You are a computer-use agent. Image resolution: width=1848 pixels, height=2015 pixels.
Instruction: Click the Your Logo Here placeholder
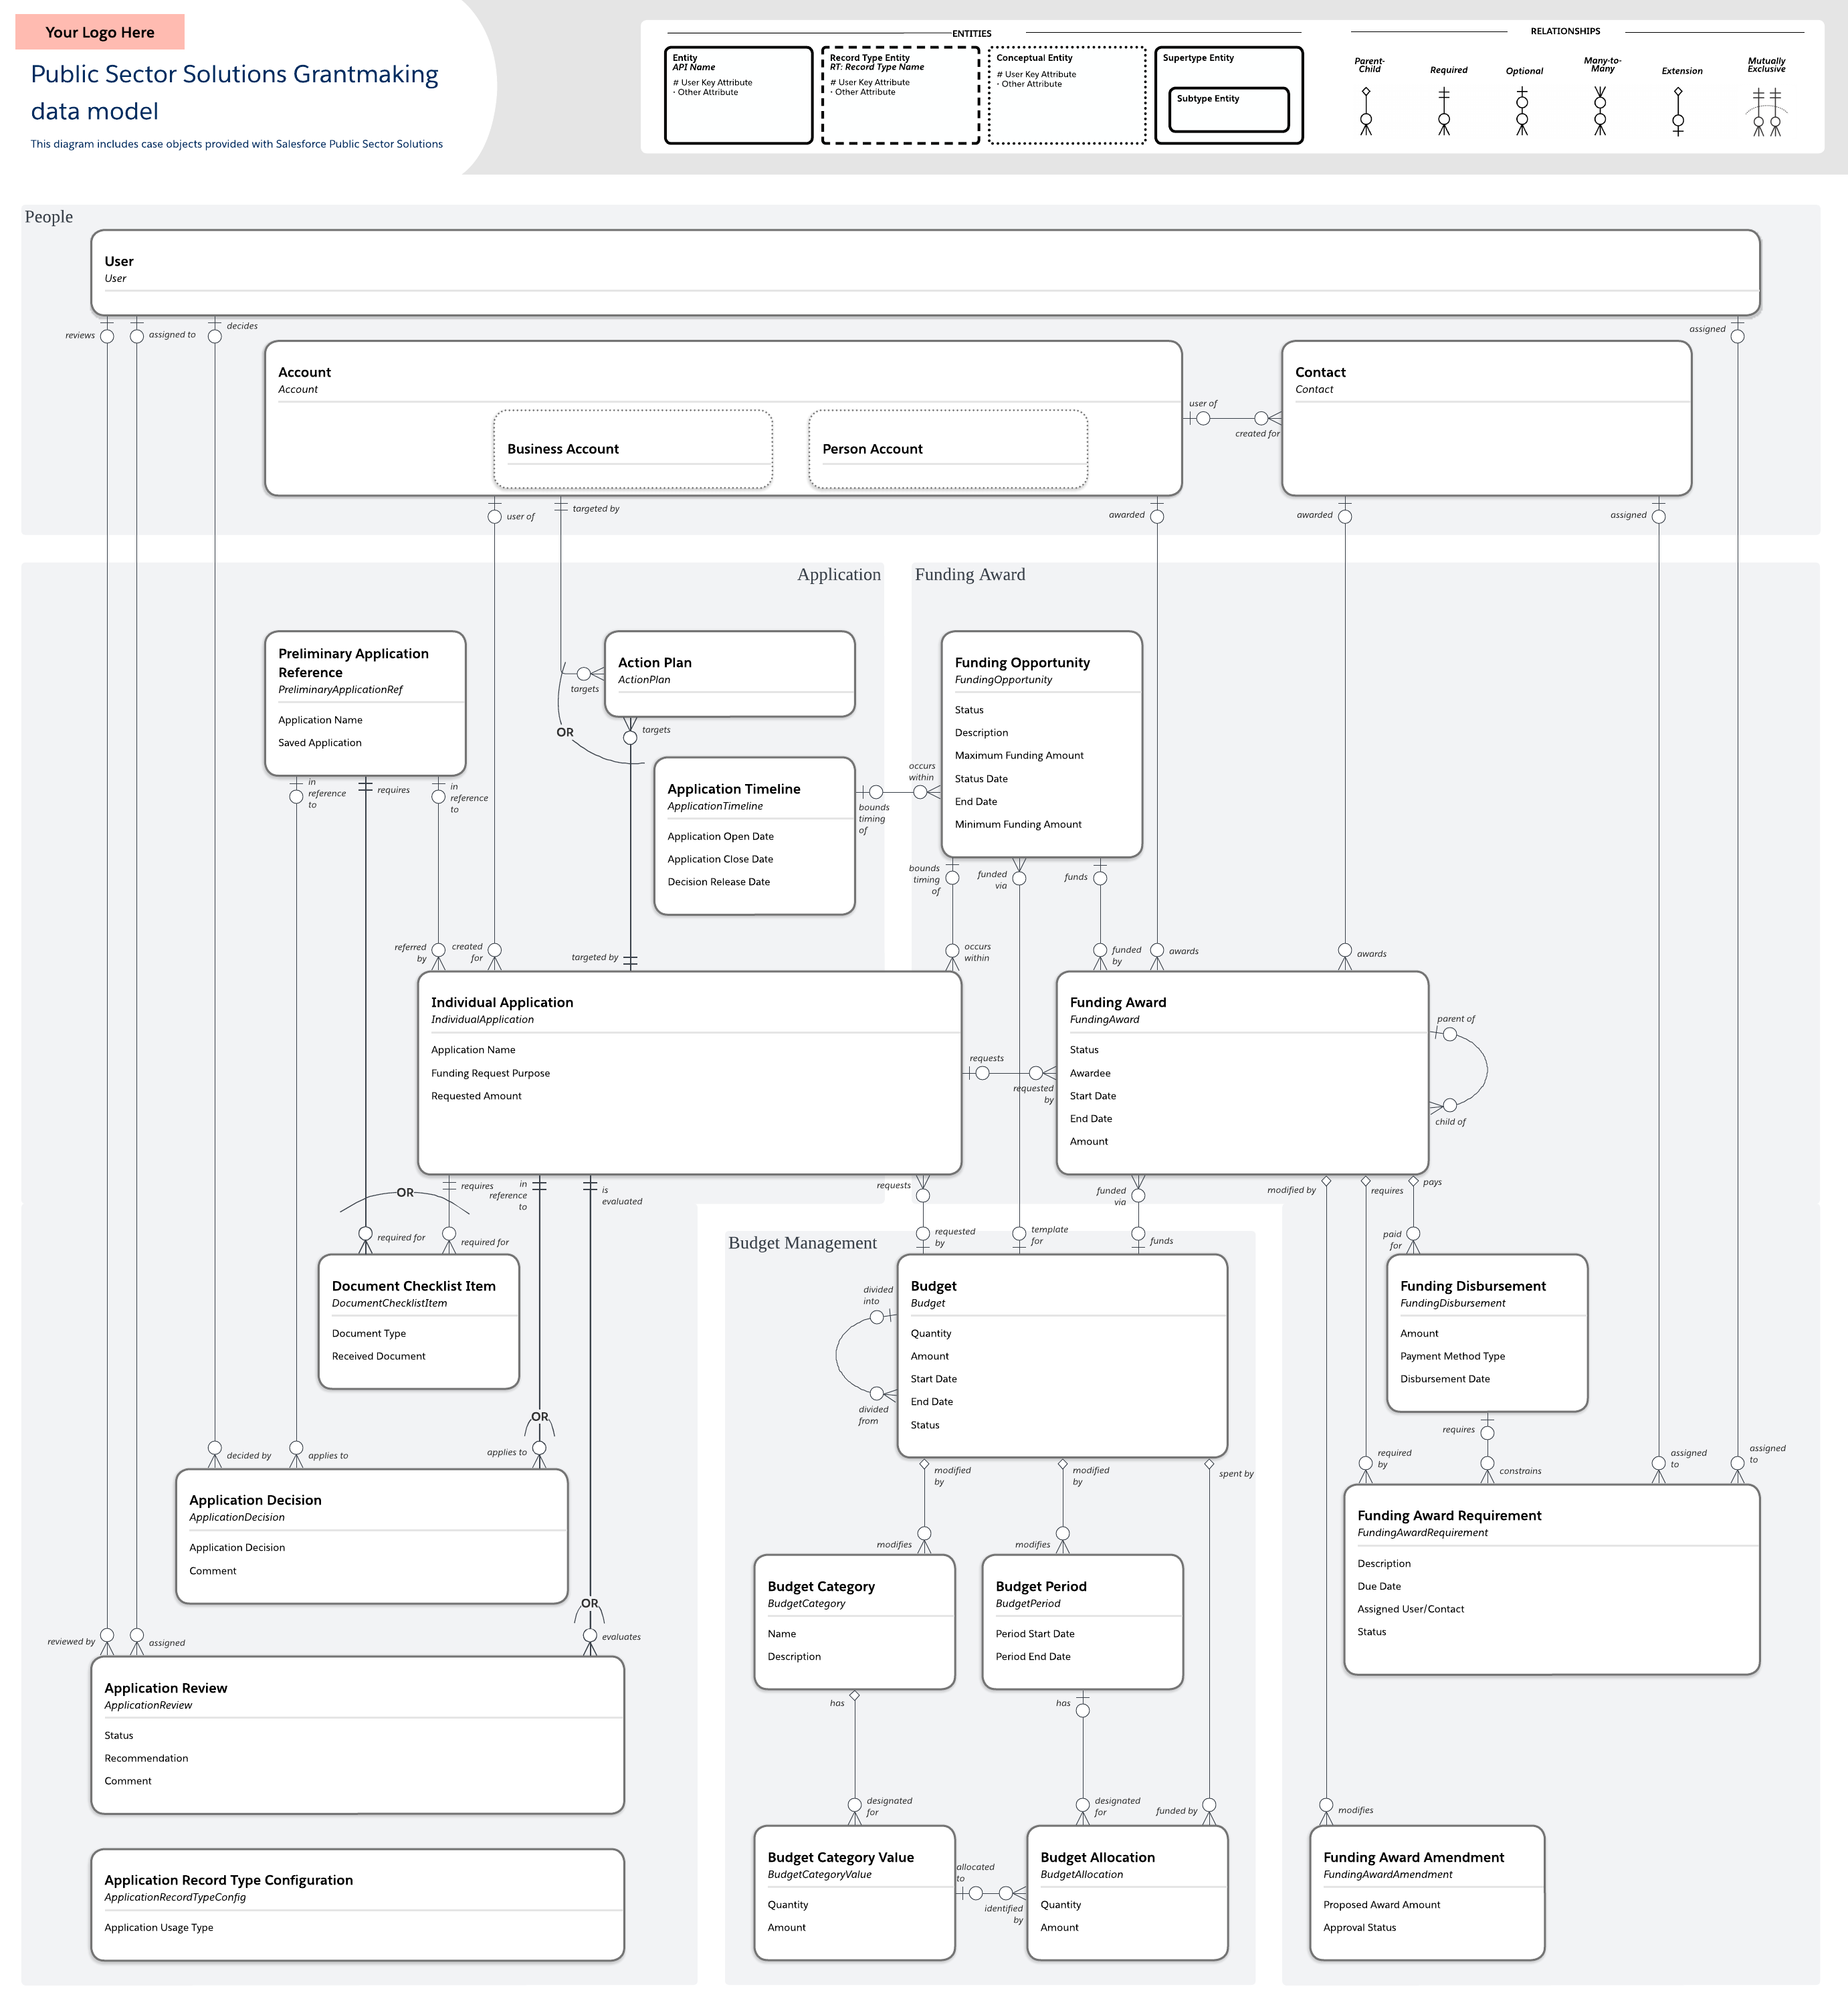100,32
